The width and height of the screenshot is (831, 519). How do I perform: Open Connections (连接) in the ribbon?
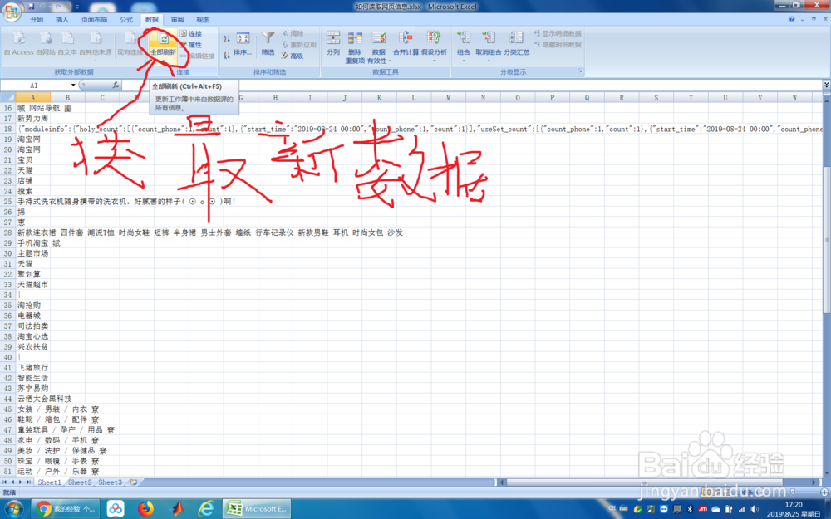(x=191, y=33)
